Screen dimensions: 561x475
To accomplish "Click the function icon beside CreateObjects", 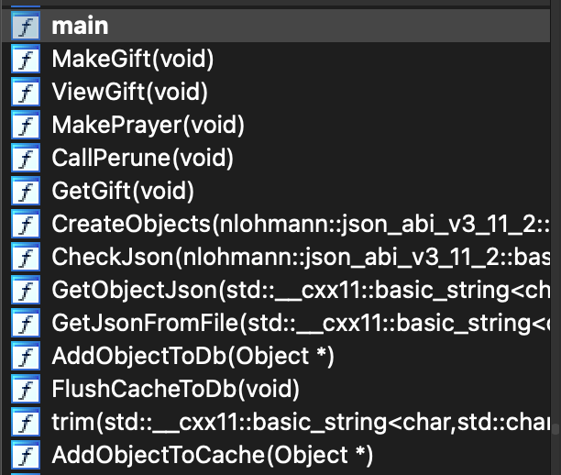I will point(26,224).
